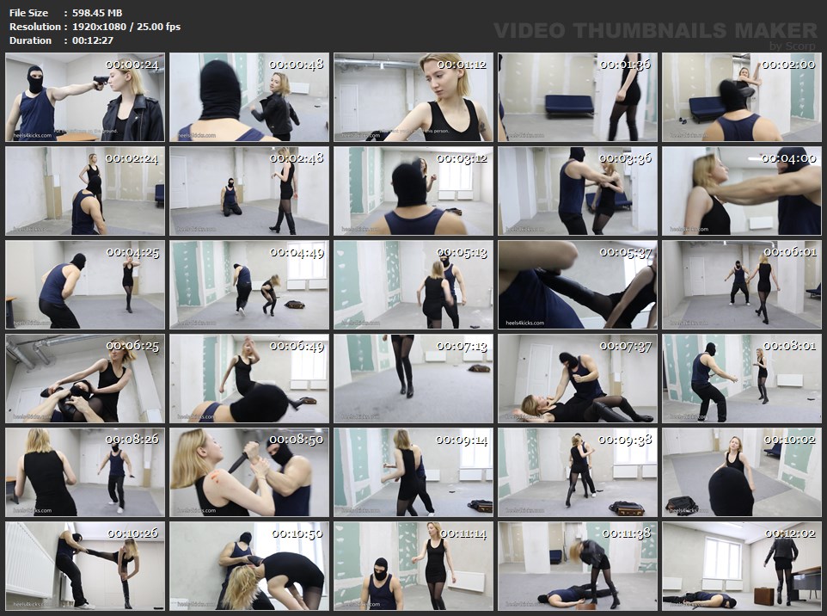Select the thumbnail at 00:00:48
The height and width of the screenshot is (616, 827).
point(248,97)
